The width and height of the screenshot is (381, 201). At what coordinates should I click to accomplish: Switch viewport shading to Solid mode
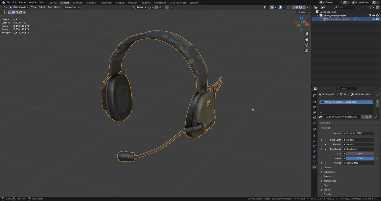click(296, 7)
